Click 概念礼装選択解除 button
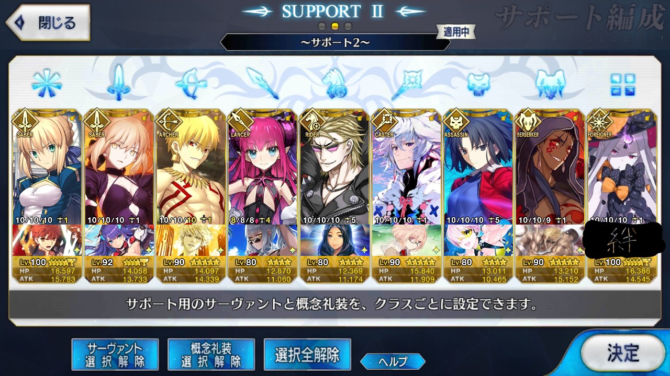Screen dimensions: 670x376 point(211,355)
